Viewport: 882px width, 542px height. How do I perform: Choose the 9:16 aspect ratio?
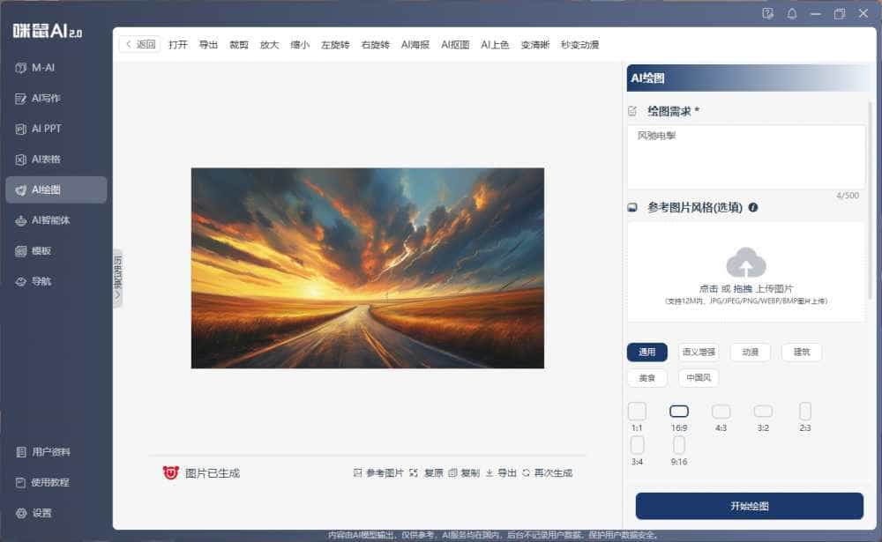[x=679, y=445]
